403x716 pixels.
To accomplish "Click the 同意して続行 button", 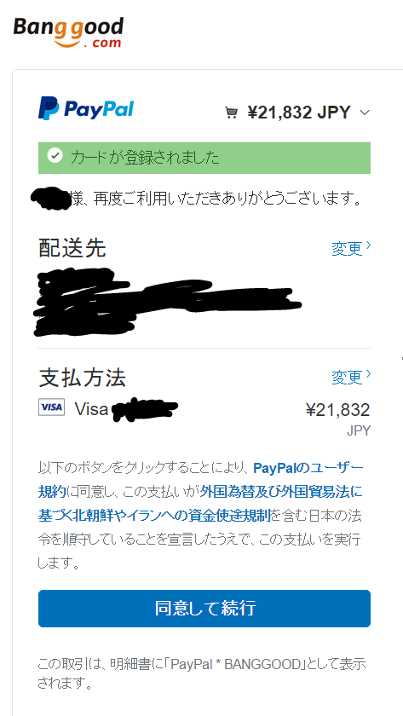I will pos(204,609).
